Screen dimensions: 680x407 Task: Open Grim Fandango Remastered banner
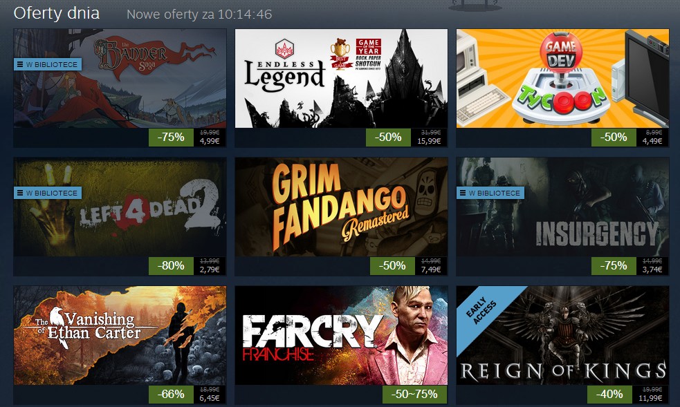click(341, 207)
